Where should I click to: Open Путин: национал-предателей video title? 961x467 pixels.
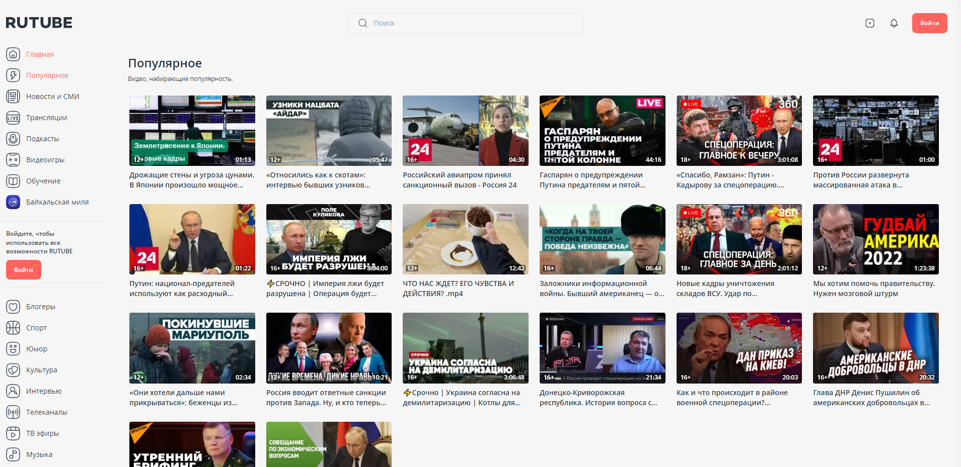click(182, 289)
